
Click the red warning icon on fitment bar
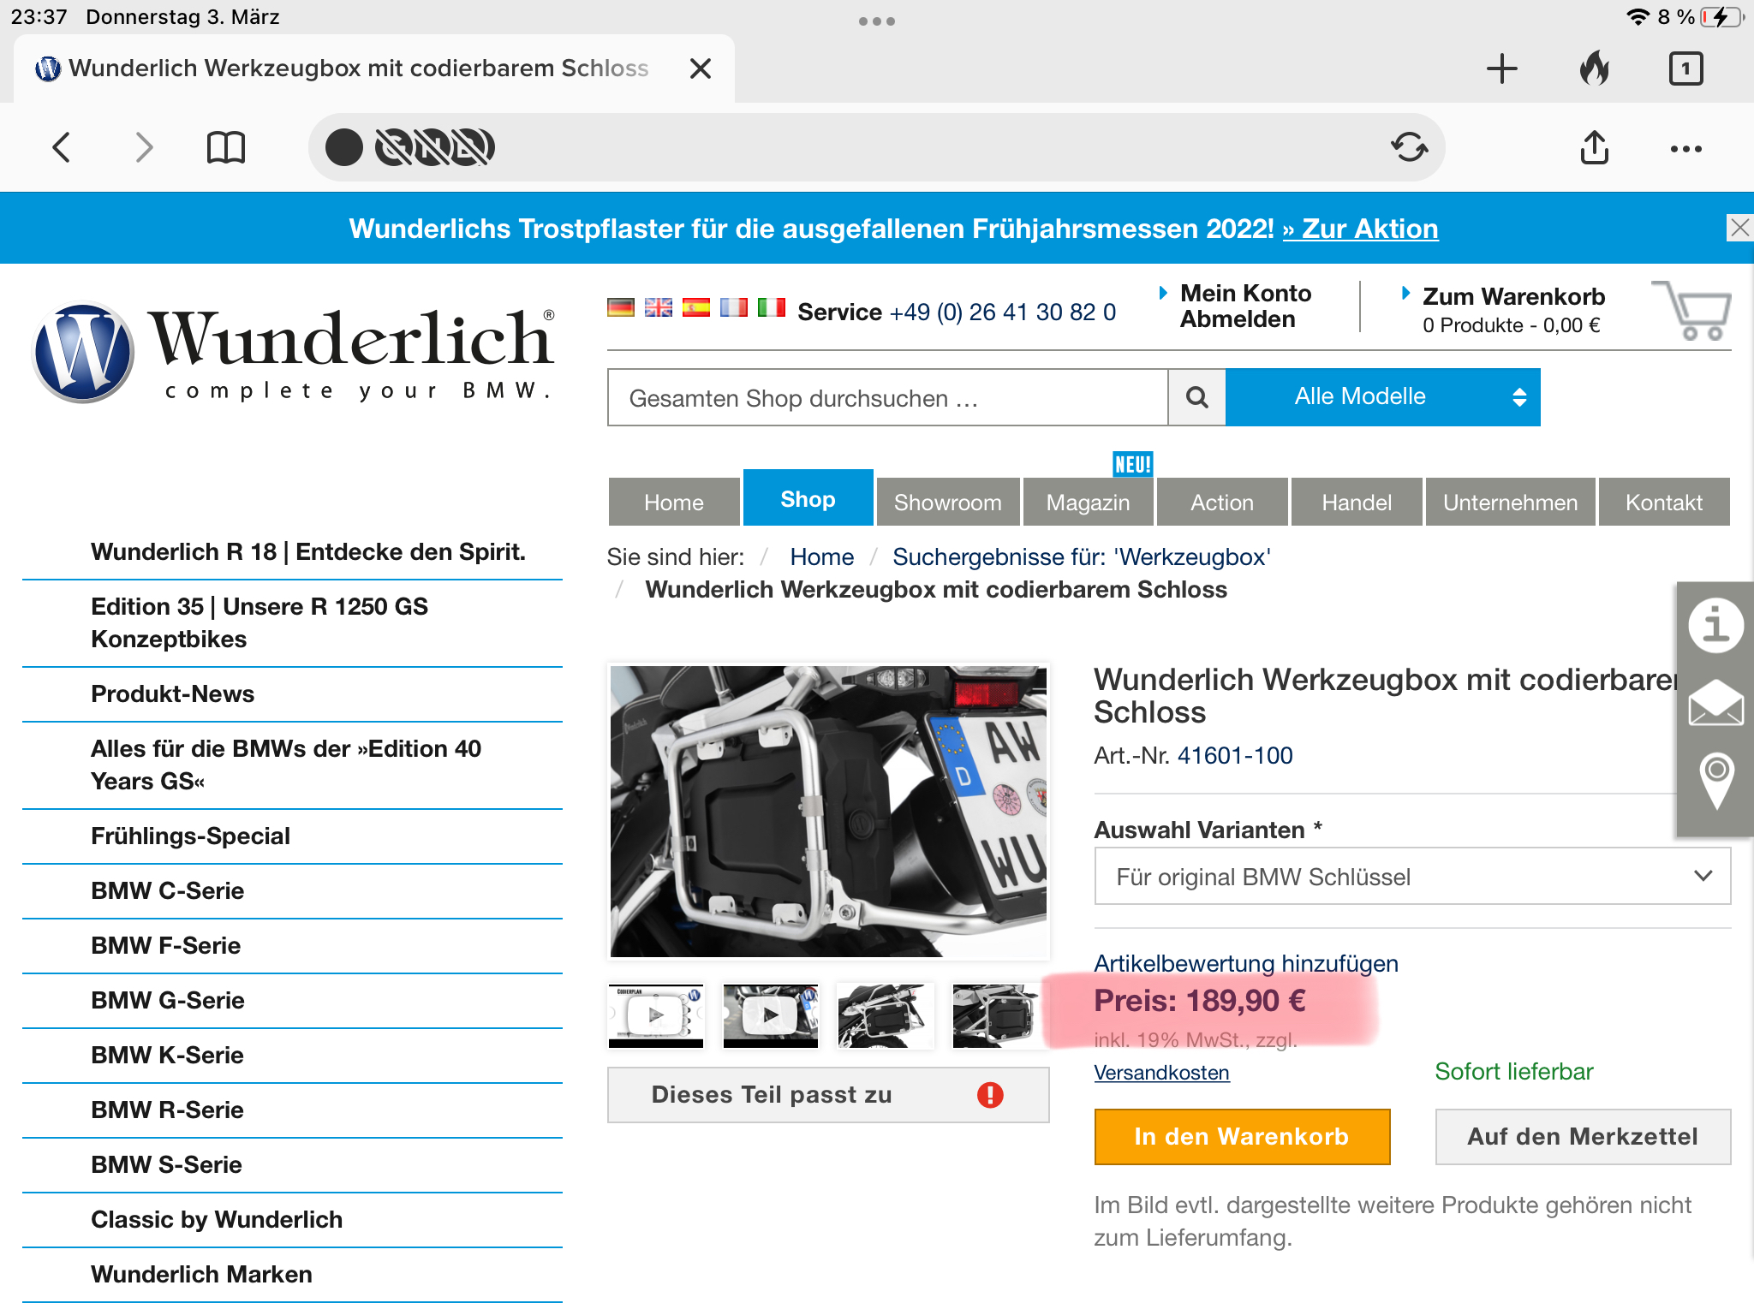pyautogui.click(x=990, y=1094)
